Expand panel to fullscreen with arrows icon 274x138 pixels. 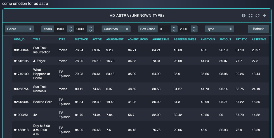click(251, 16)
